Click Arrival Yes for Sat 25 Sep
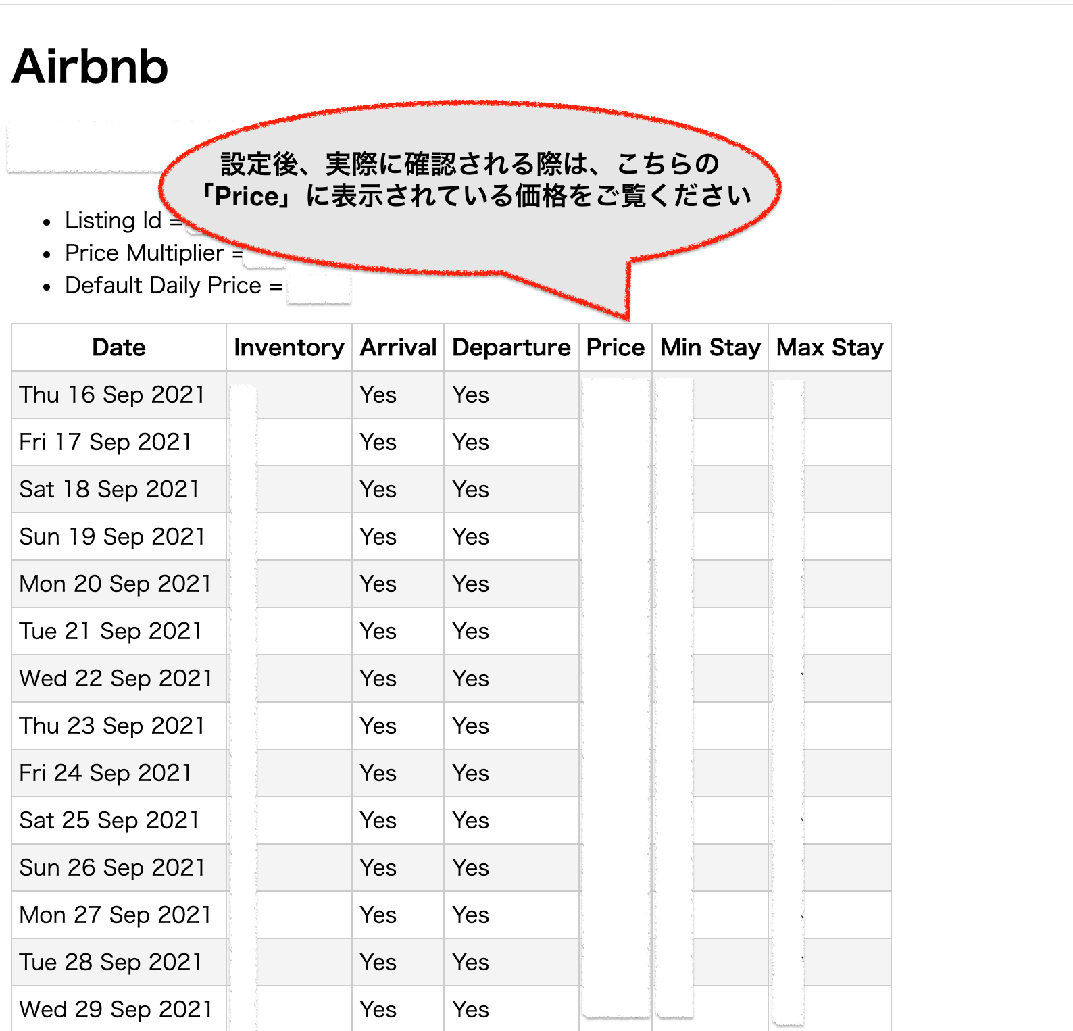 pos(378,820)
